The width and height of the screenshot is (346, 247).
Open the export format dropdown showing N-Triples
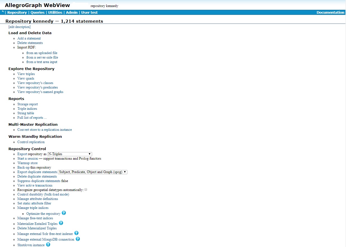(69, 154)
